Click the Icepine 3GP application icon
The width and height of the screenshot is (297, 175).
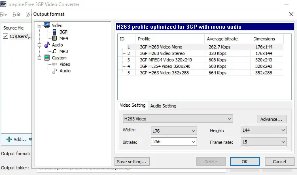point(3,4)
